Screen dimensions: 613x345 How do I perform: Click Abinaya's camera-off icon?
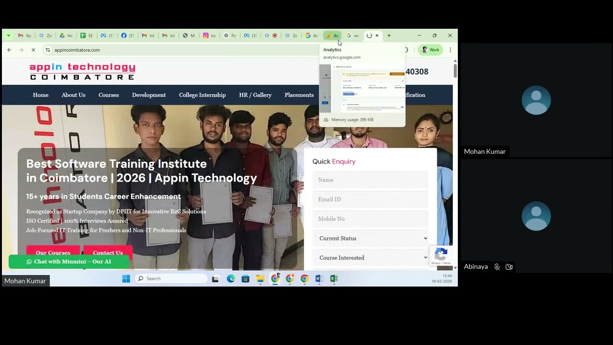point(509,267)
